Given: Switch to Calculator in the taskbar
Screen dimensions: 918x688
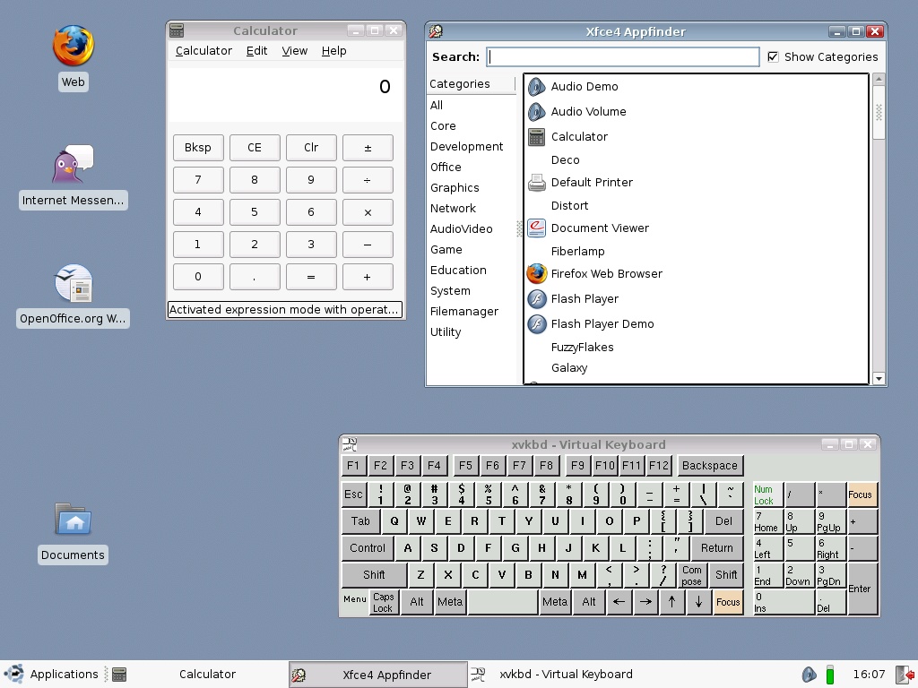Looking at the screenshot, I should [x=197, y=675].
